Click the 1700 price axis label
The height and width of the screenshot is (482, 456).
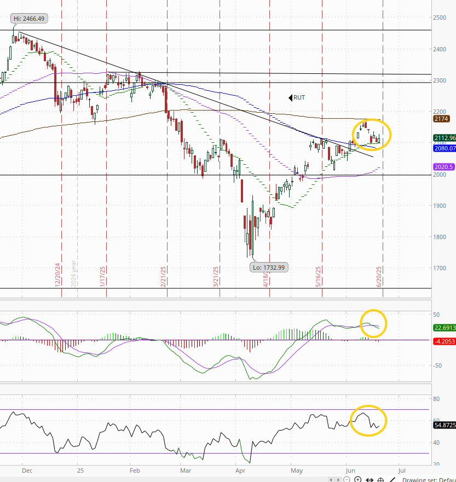(x=440, y=268)
